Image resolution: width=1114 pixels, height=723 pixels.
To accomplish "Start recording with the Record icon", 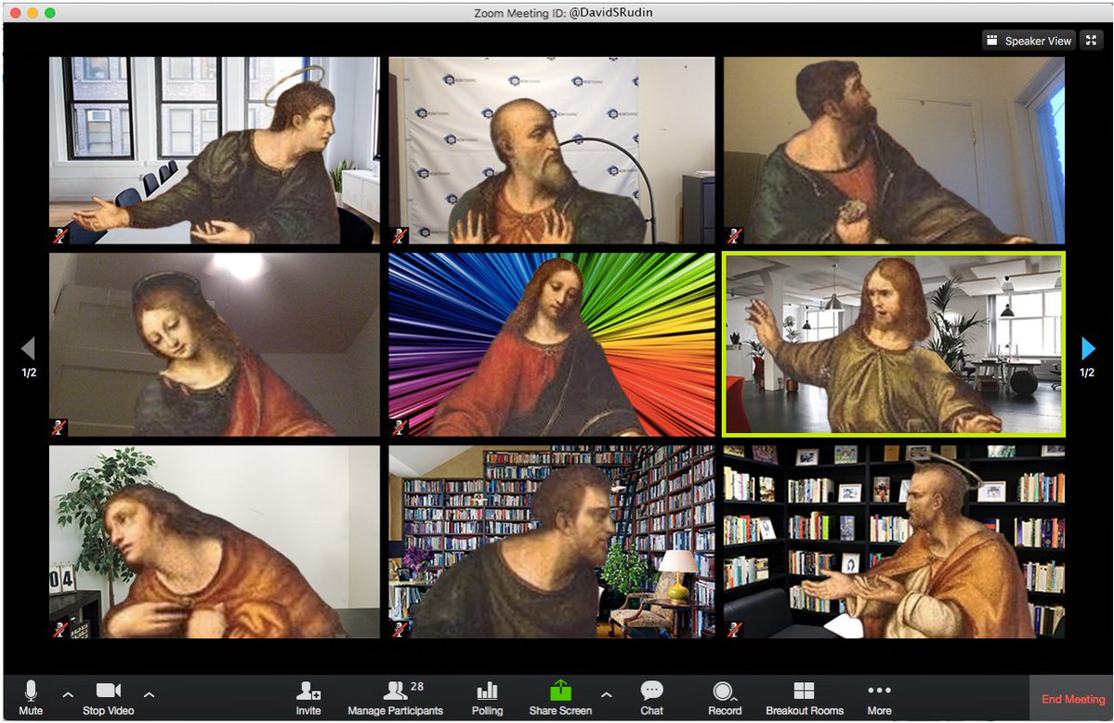I will click(724, 692).
